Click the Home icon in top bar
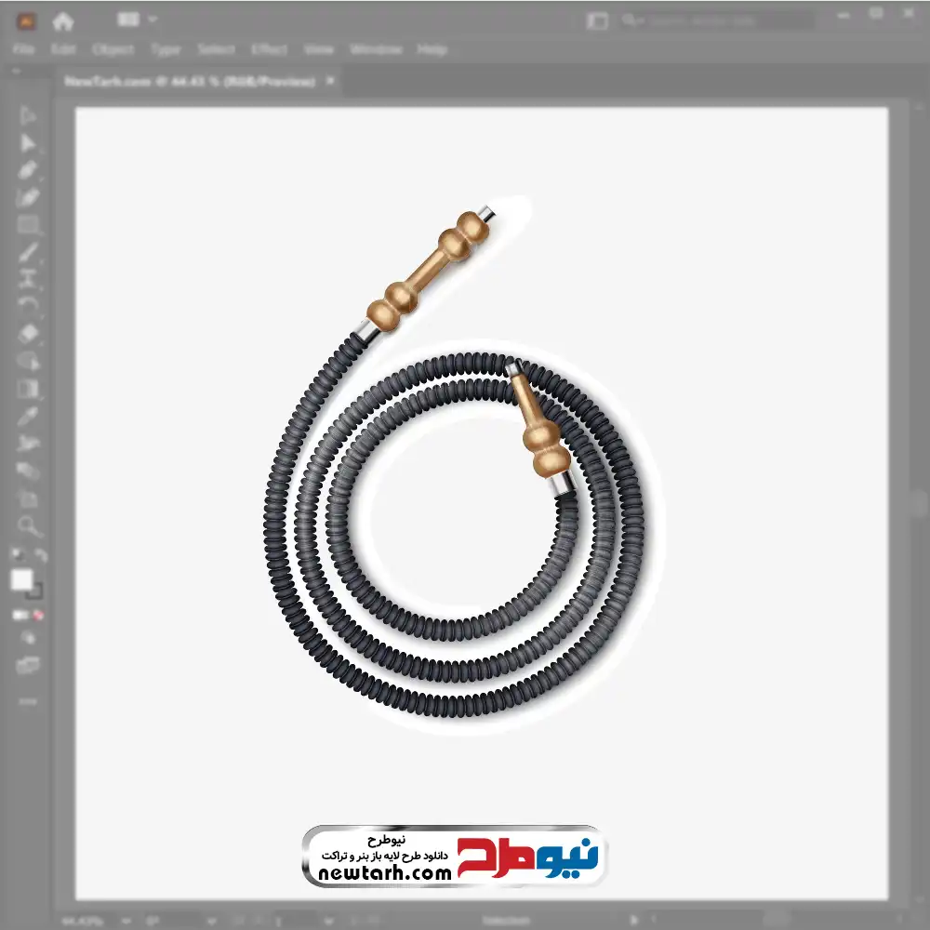 pos(62,21)
